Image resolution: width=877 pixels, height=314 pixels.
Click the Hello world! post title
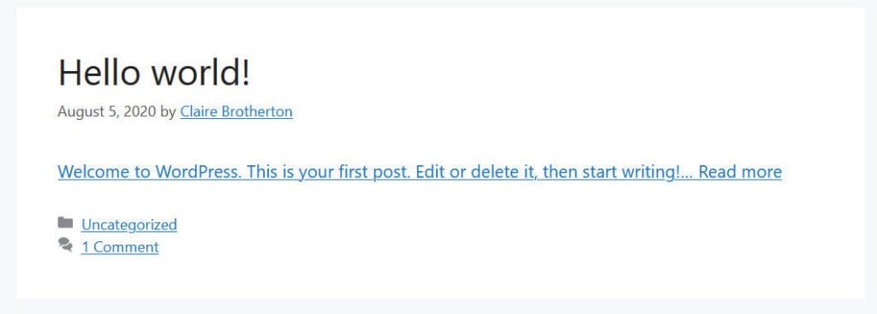154,74
